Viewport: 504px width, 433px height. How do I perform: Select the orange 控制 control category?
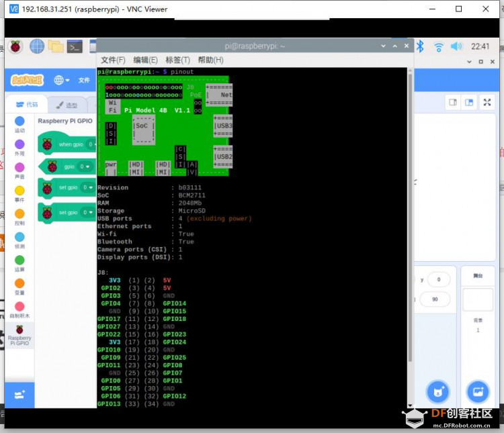(19, 217)
